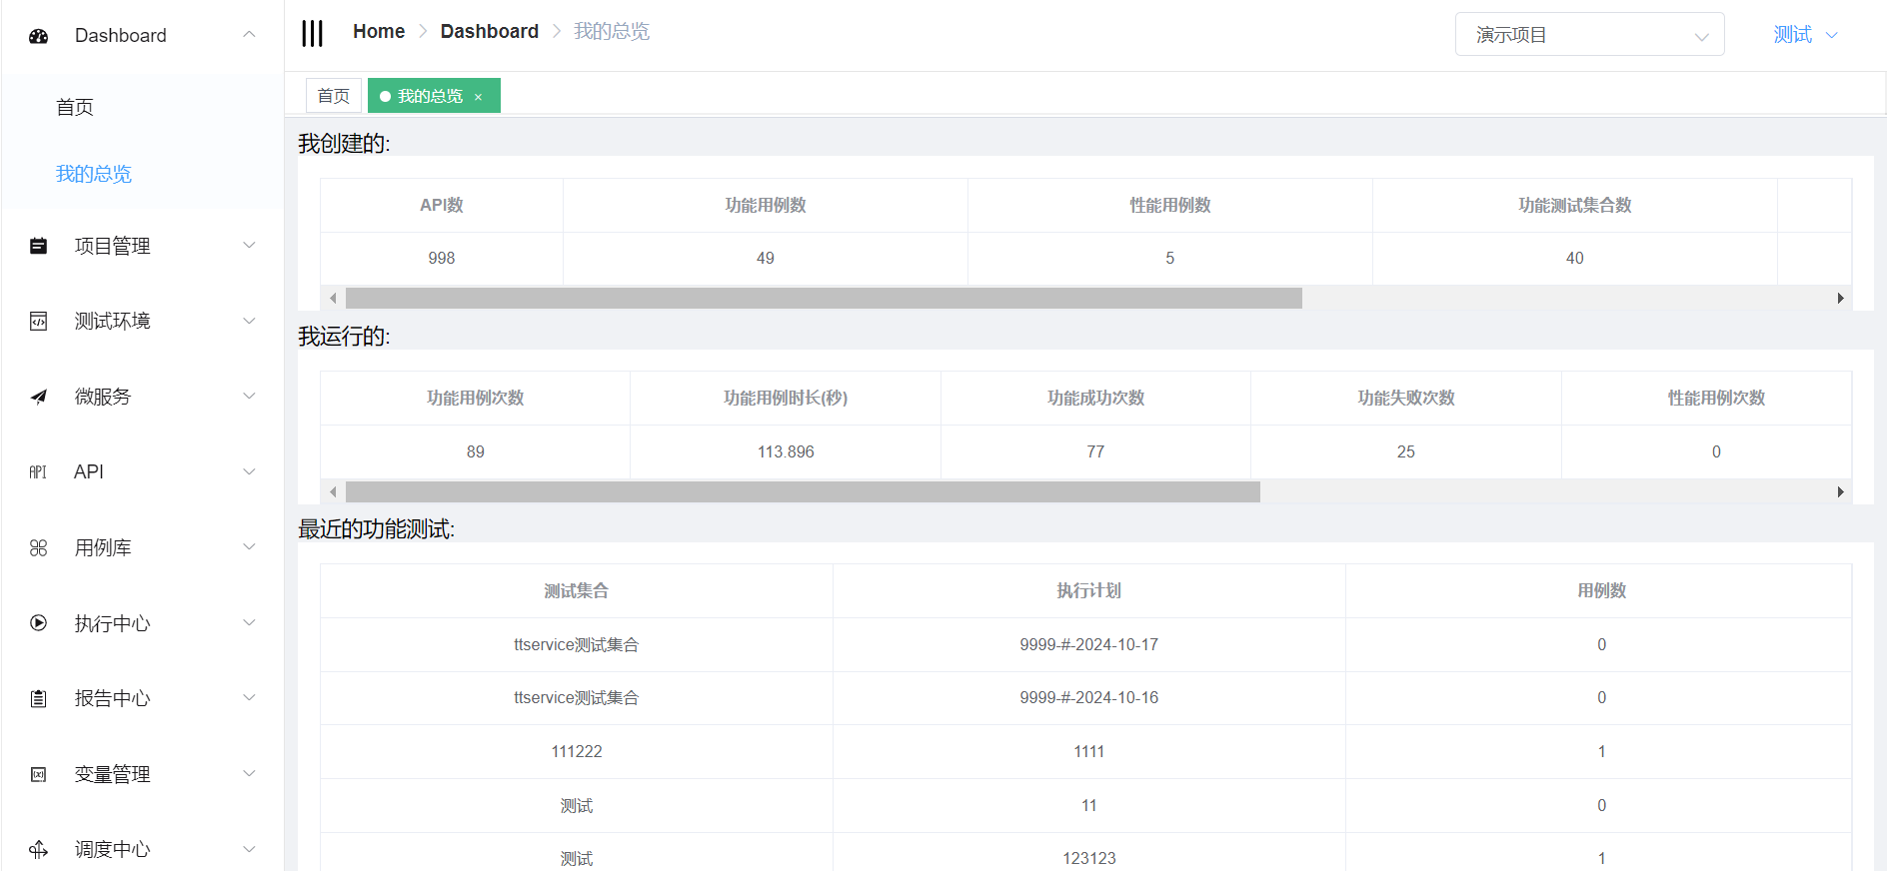Go to Home via breadcrumb link
The height and width of the screenshot is (871, 1887).
[x=378, y=32]
